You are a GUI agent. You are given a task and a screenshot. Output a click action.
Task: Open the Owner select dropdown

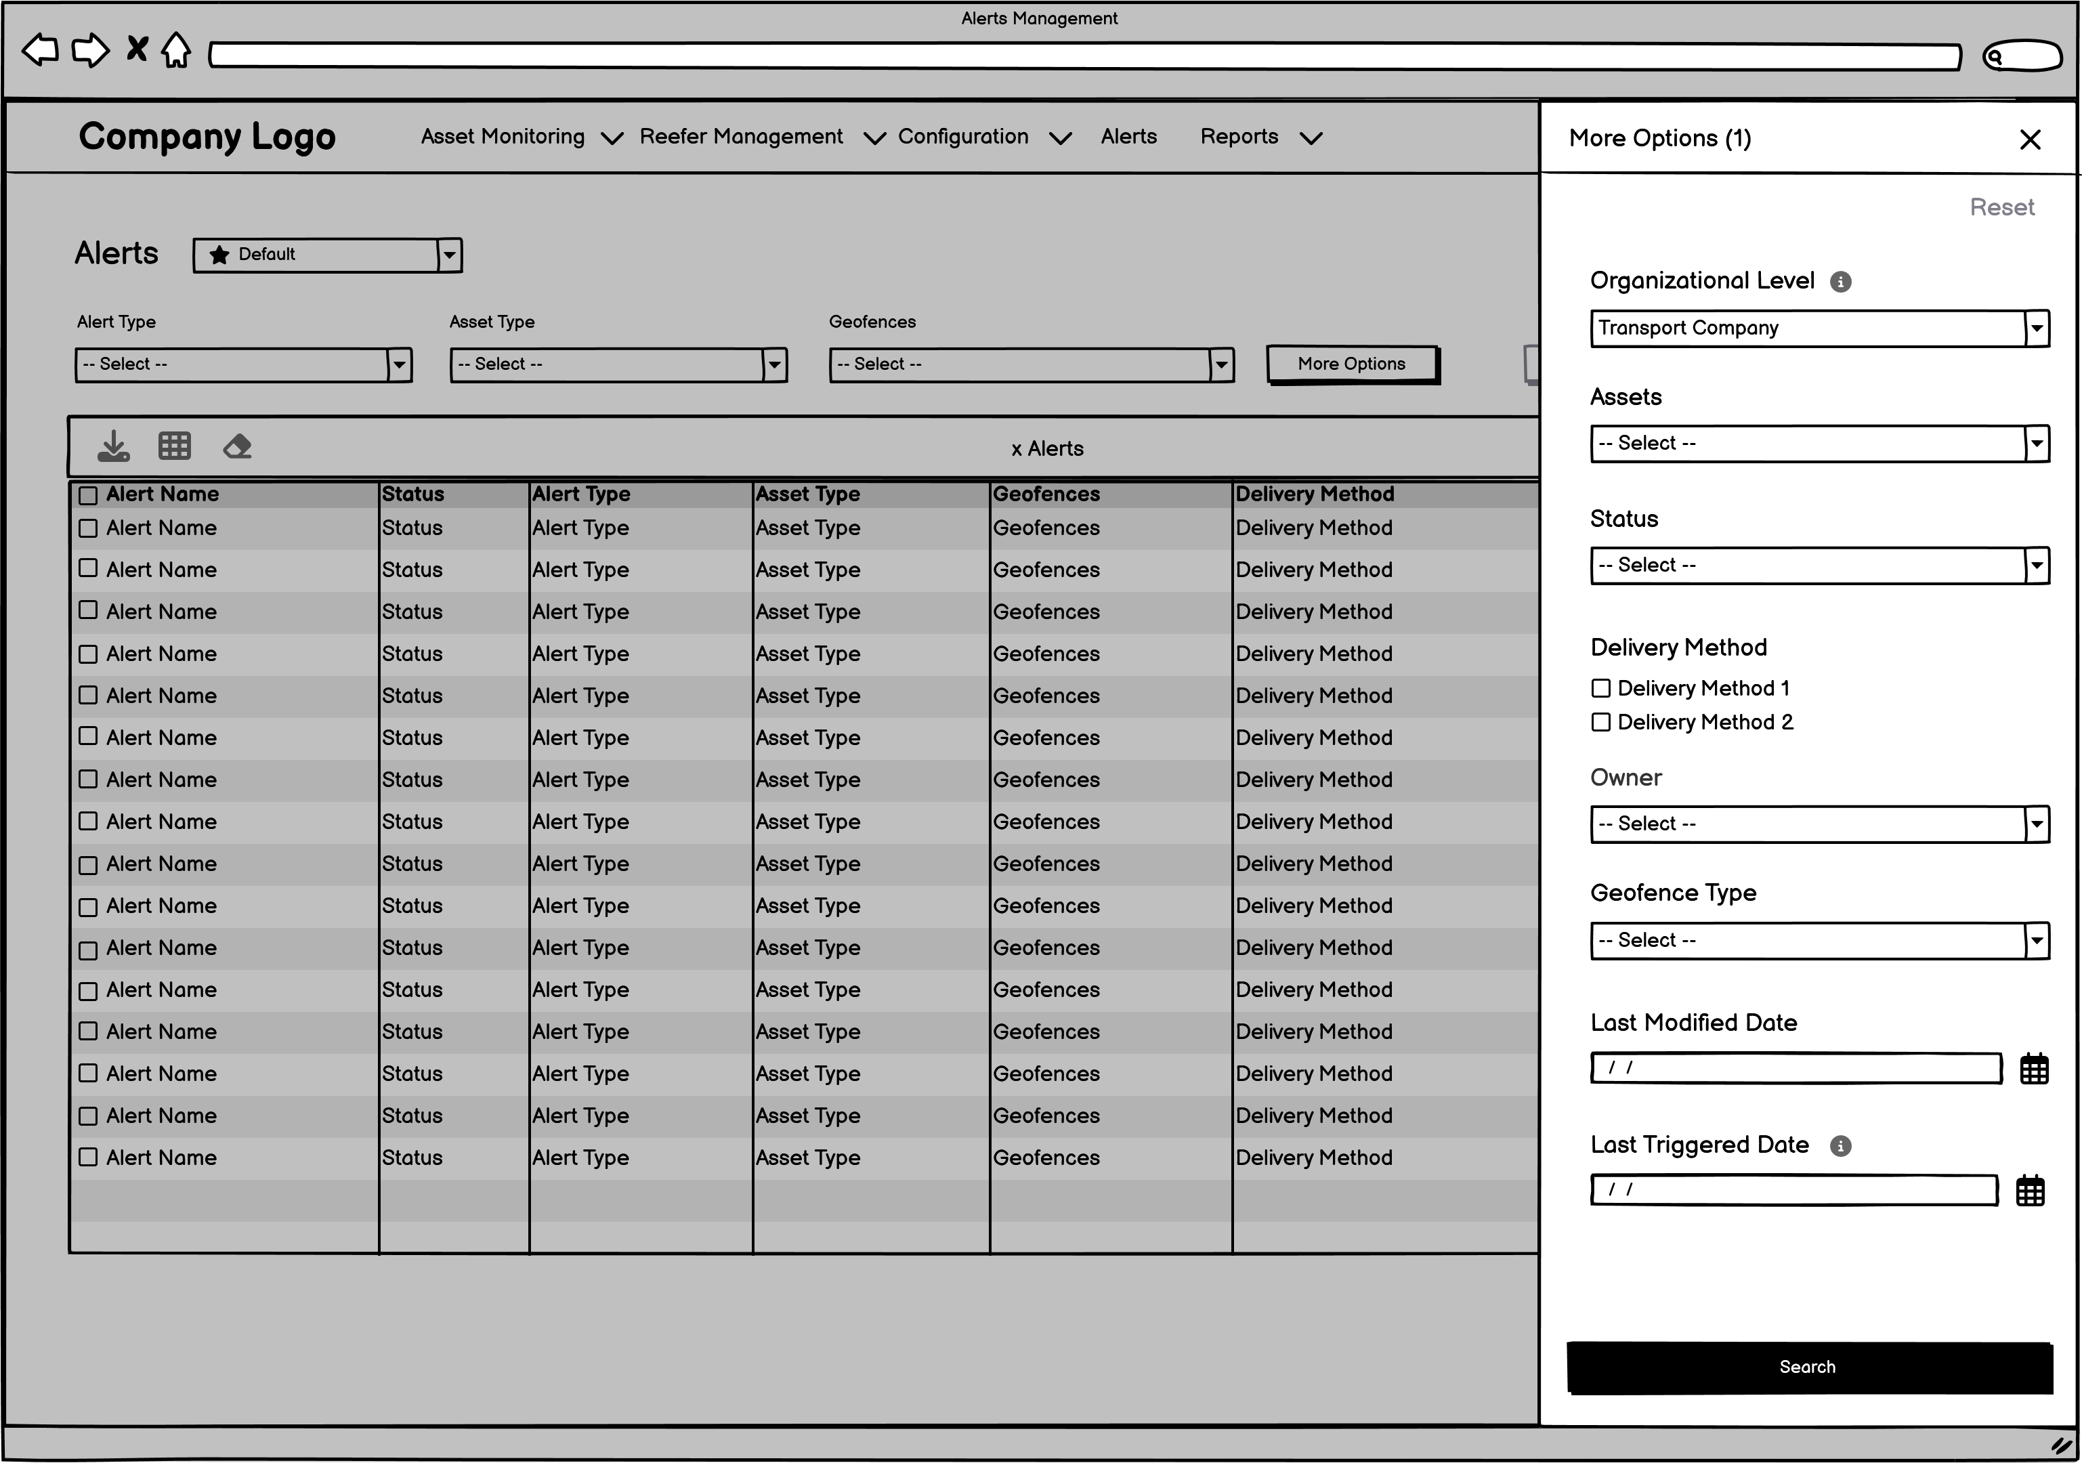1819,824
